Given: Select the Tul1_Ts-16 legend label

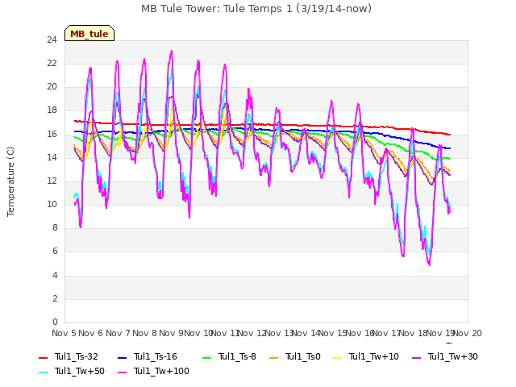Looking at the screenshot, I should pos(156,356).
